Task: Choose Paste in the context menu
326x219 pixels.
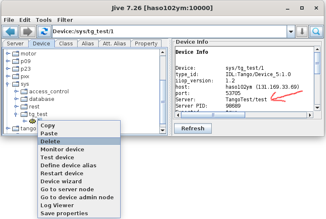Action: [79, 133]
